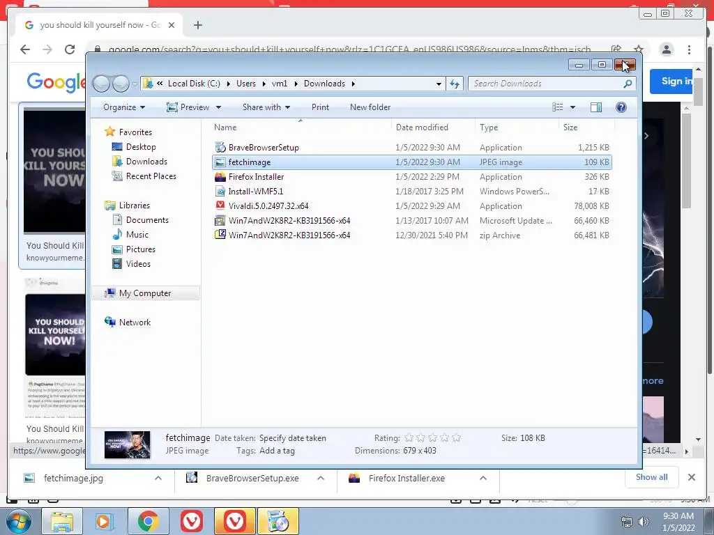The height and width of the screenshot is (535, 714).
Task: Click the search magnifier in Explorer
Action: (628, 84)
